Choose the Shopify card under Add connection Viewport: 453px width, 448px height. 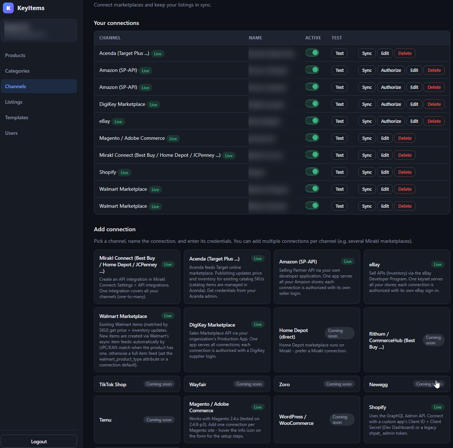(x=407, y=419)
